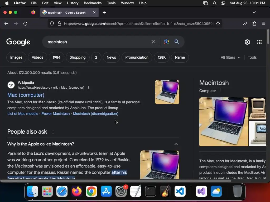
Task: Open the History menu
Action: (x=73, y=3)
